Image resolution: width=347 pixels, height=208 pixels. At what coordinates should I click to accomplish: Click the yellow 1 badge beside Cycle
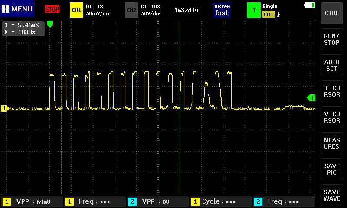click(x=195, y=201)
